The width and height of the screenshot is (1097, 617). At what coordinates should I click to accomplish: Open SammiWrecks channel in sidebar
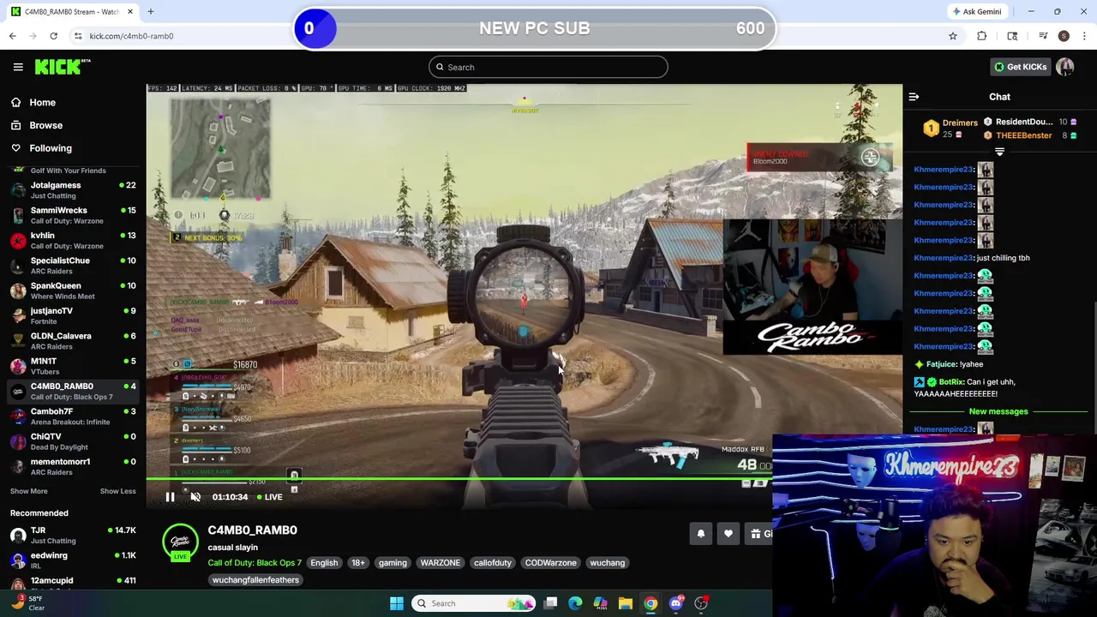tap(73, 215)
